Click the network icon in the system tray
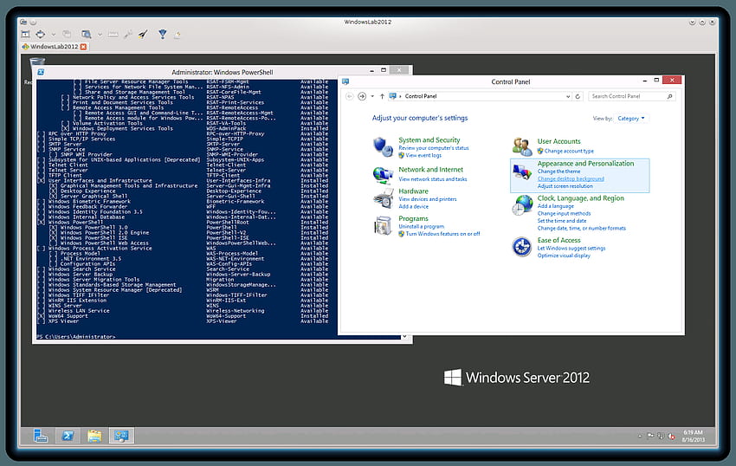This screenshot has width=736, height=466. (x=661, y=436)
